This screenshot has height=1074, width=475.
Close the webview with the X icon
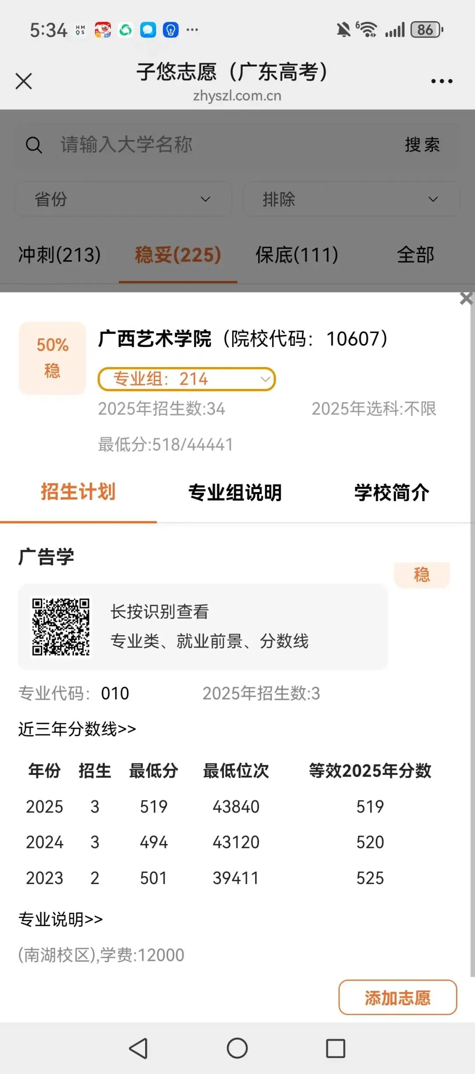point(24,81)
